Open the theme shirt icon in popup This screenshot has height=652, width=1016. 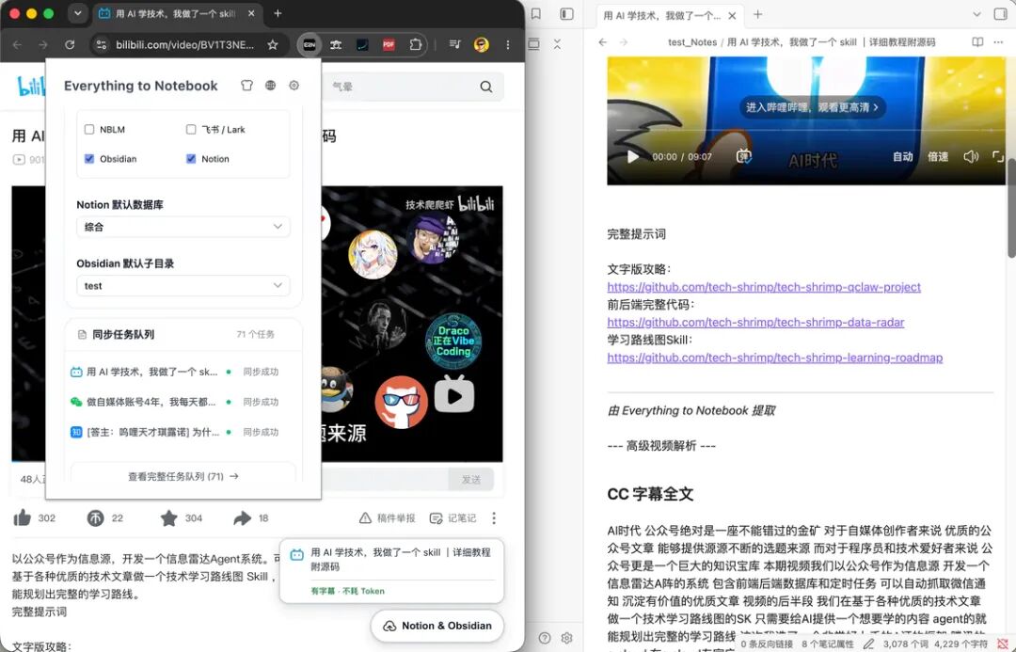[246, 86]
